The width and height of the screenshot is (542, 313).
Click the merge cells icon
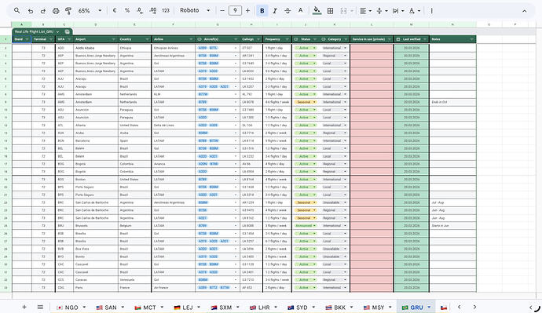(343, 11)
